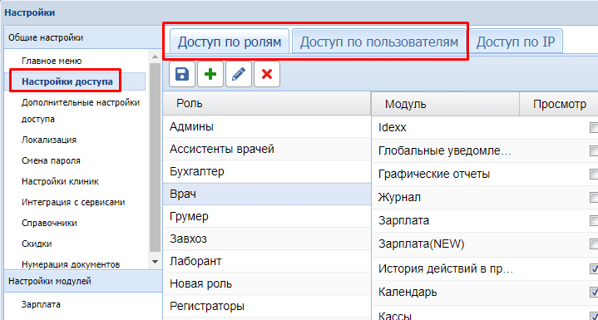The width and height of the screenshot is (598, 320).
Task: Select the Бухгалтер role row
Action: tap(267, 171)
